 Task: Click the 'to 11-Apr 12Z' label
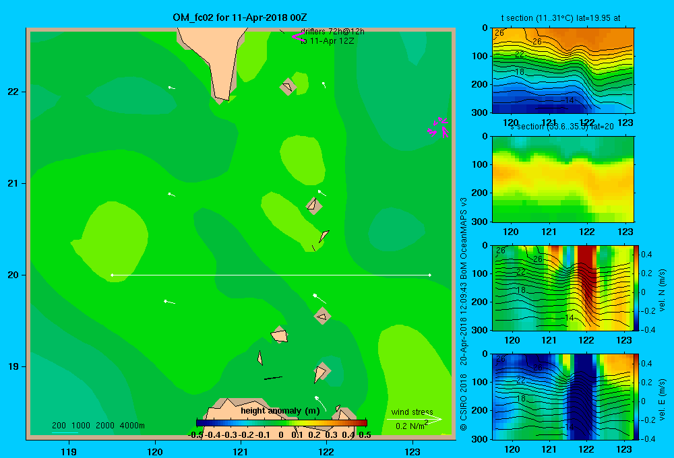327,41
